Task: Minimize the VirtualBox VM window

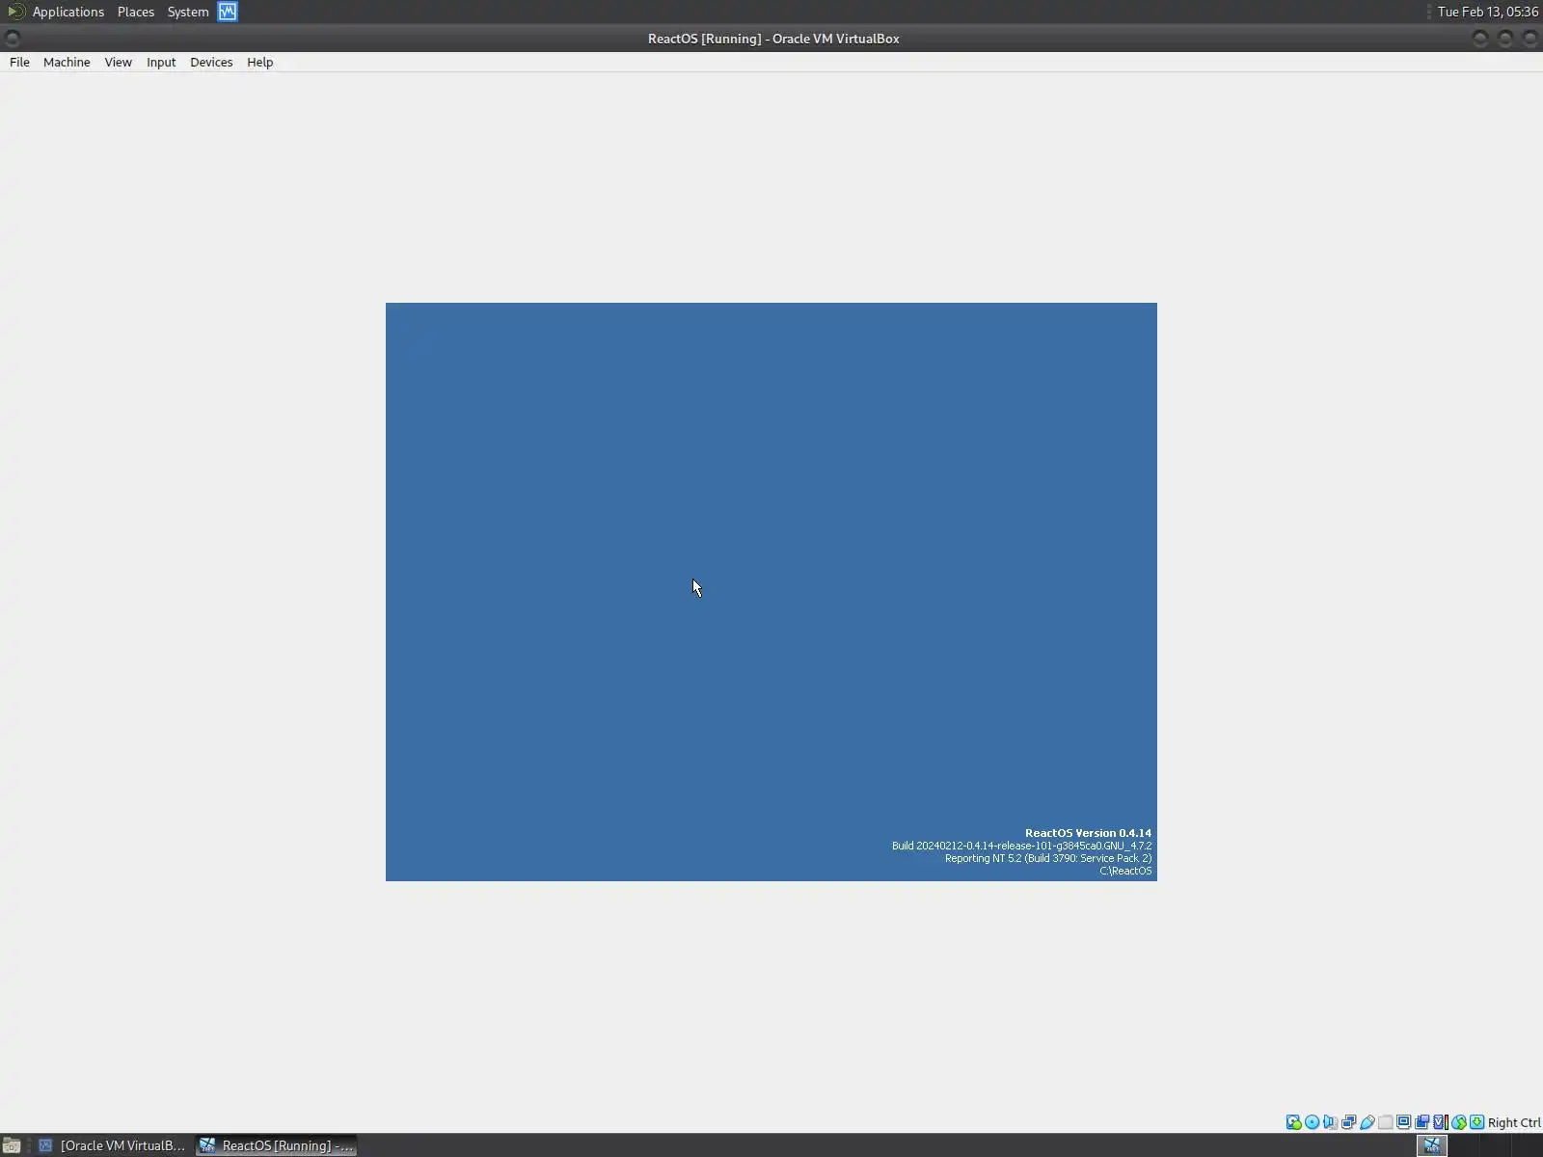Action: [1480, 39]
